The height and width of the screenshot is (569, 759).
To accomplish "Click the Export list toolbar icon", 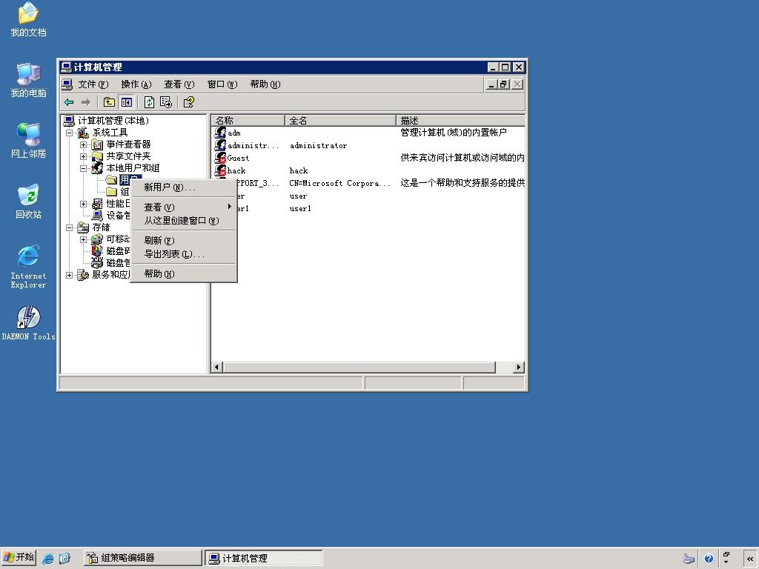I will (x=165, y=102).
